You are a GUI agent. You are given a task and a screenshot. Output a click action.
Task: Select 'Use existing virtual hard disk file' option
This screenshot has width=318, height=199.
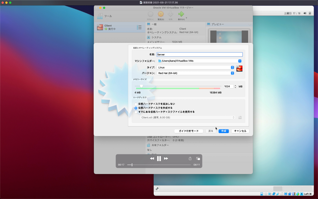click(x=136, y=112)
